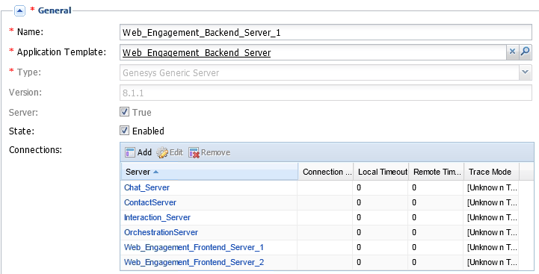Open the OrchestrationServer connection
The image size is (539, 274).
tap(161, 232)
